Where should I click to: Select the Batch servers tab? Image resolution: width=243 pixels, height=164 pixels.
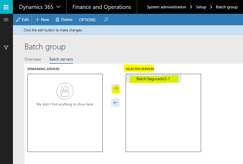coord(61,59)
